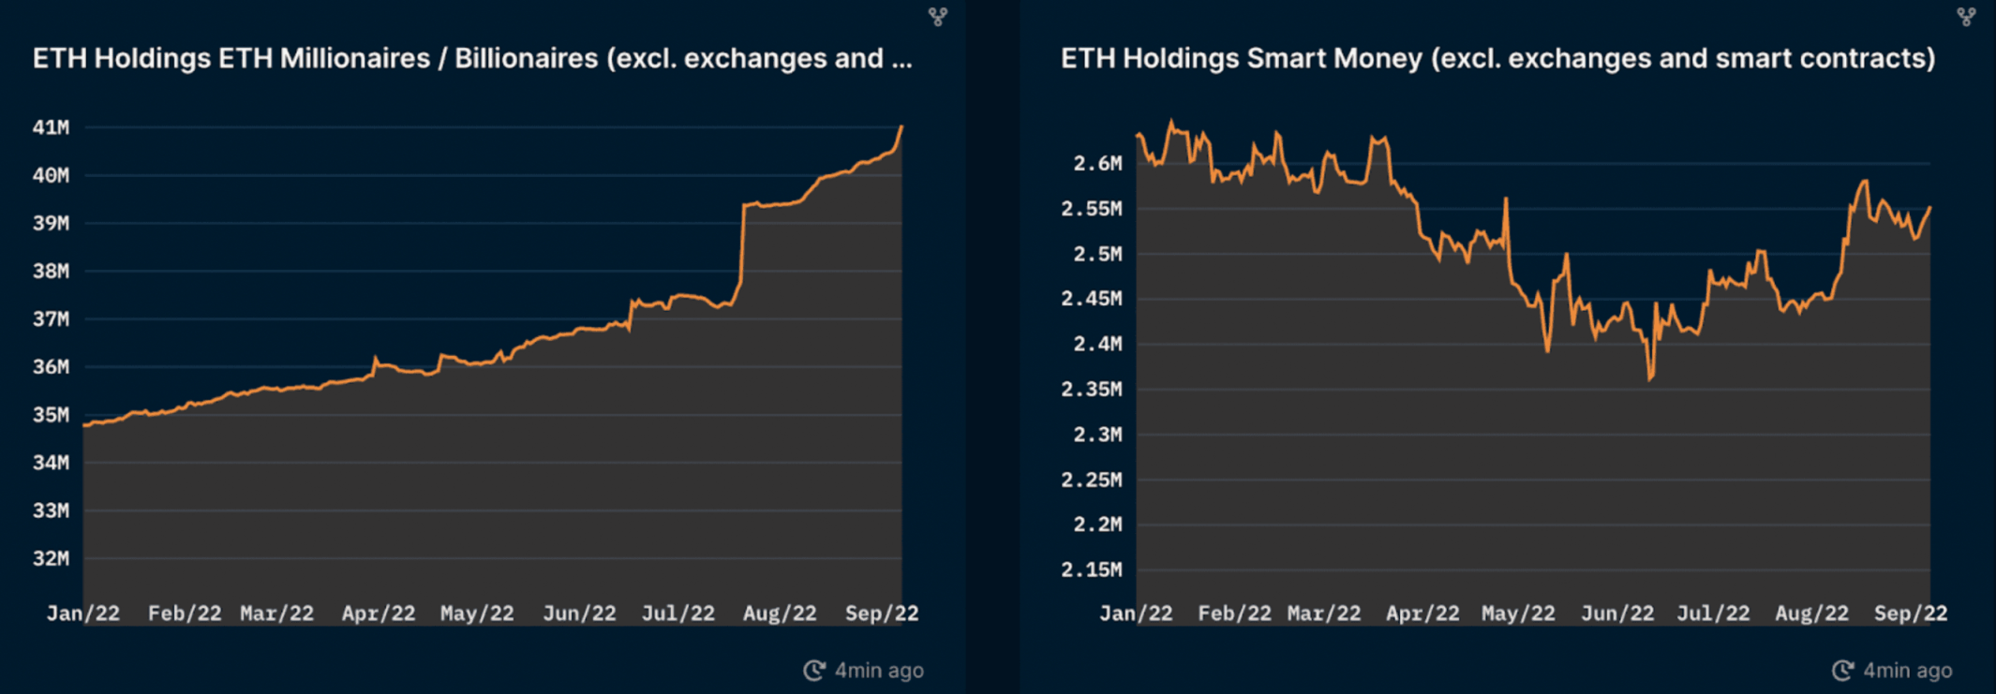Click refresh icon under right chart

[1842, 671]
